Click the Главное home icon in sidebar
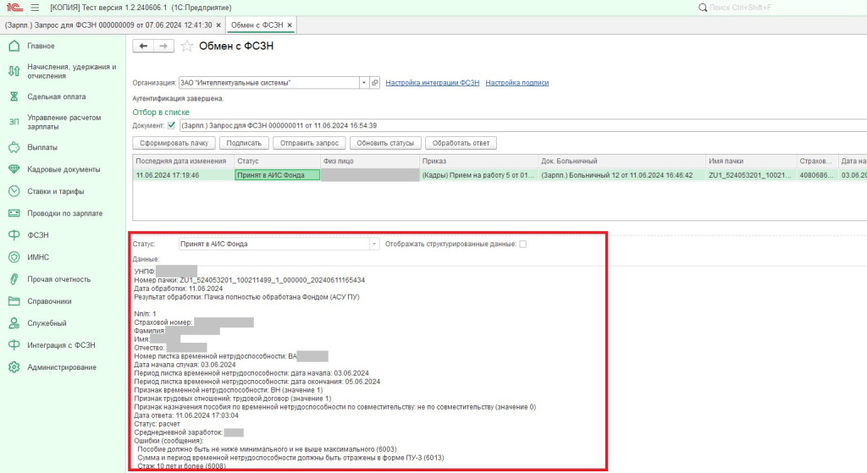The image size is (867, 473). pos(14,47)
